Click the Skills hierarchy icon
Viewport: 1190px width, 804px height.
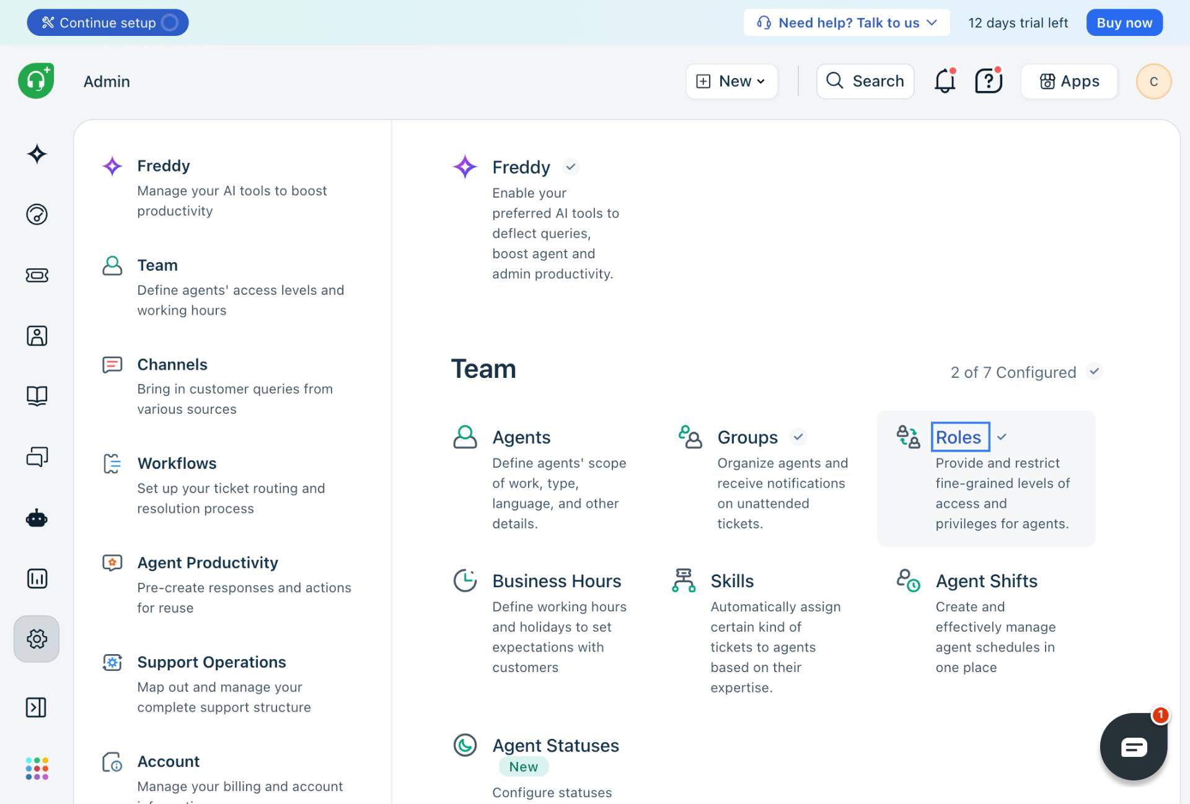pyautogui.click(x=684, y=580)
